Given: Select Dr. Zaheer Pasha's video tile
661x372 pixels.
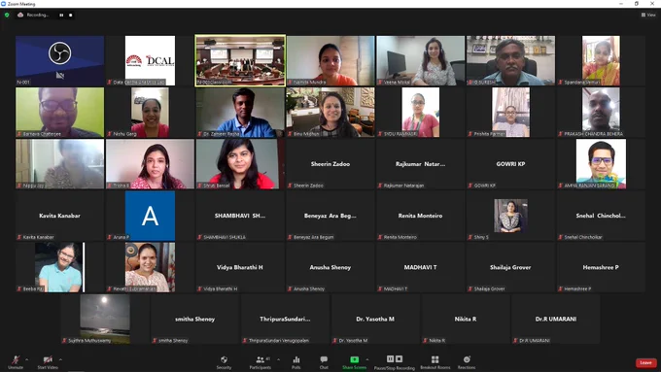Looking at the screenshot, I should (x=240, y=112).
